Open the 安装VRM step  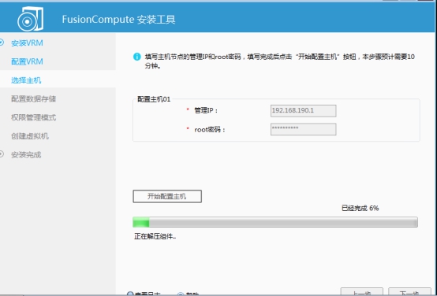click(27, 43)
